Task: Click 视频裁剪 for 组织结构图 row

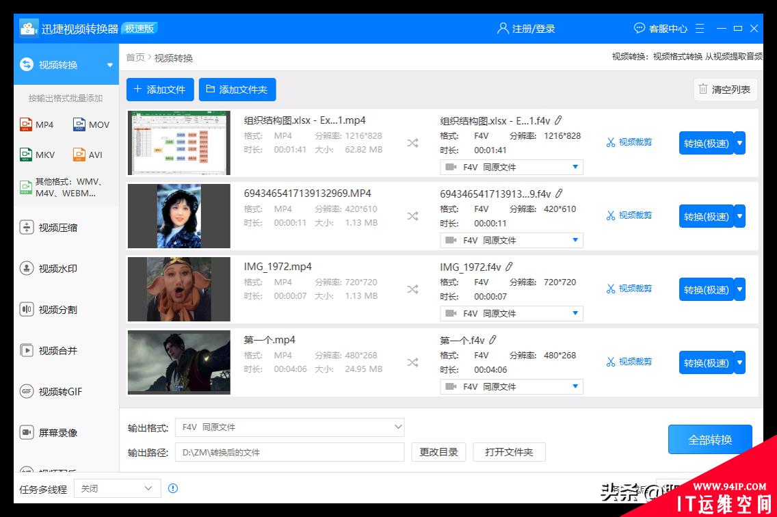Action: point(629,142)
